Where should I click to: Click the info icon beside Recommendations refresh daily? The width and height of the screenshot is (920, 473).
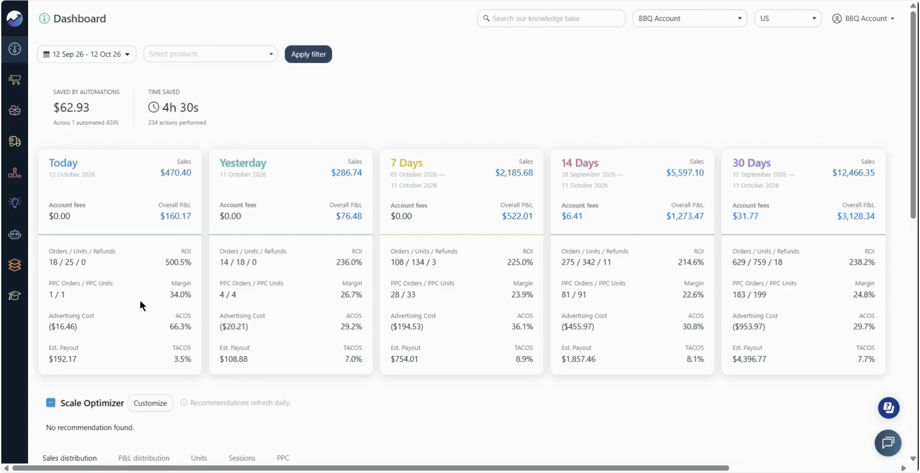coord(184,402)
